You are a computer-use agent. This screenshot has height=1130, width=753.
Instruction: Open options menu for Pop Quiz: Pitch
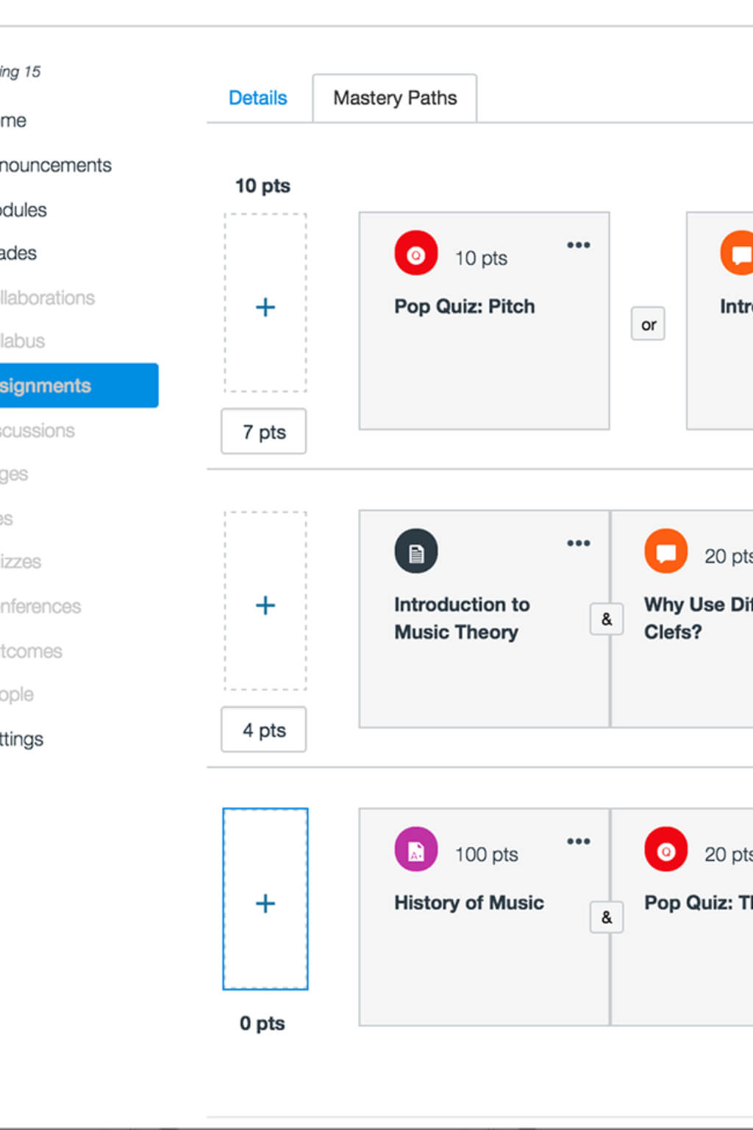coord(579,245)
